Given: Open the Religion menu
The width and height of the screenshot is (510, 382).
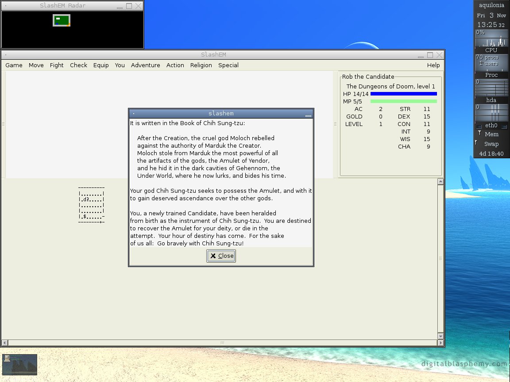Looking at the screenshot, I should (x=201, y=65).
